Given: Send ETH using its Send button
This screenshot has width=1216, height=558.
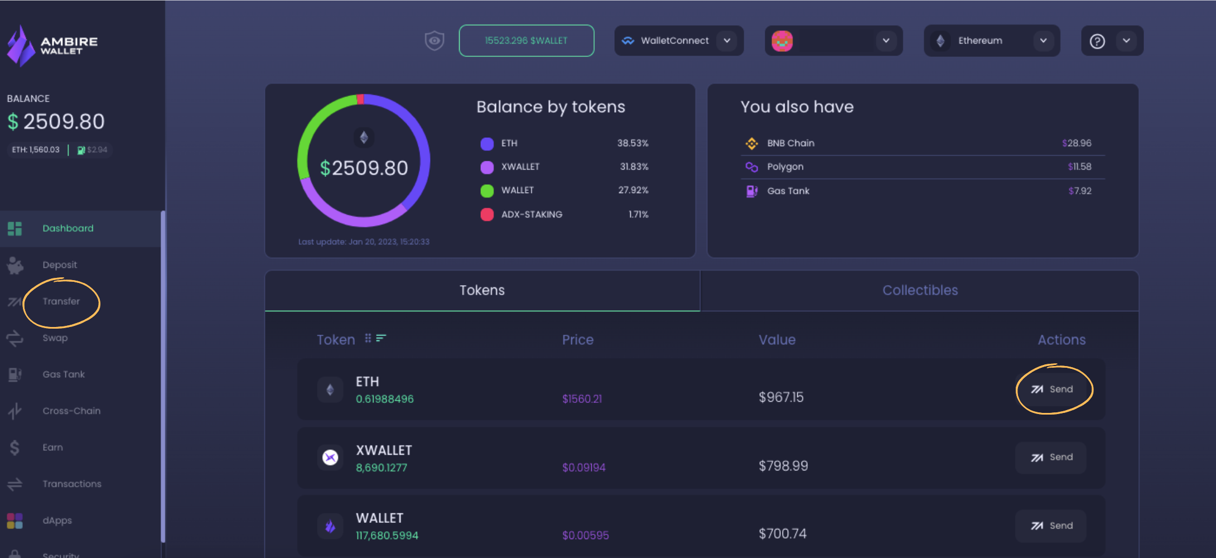Looking at the screenshot, I should click(1051, 389).
